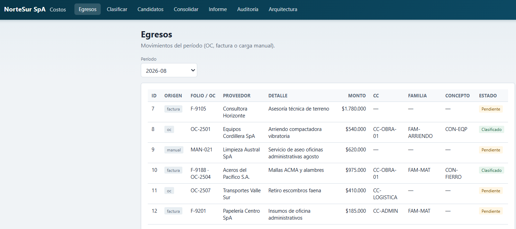Screen dimensions: 516x229
Task: Click the NorteSur SpA brand link
Action: tap(25, 9)
